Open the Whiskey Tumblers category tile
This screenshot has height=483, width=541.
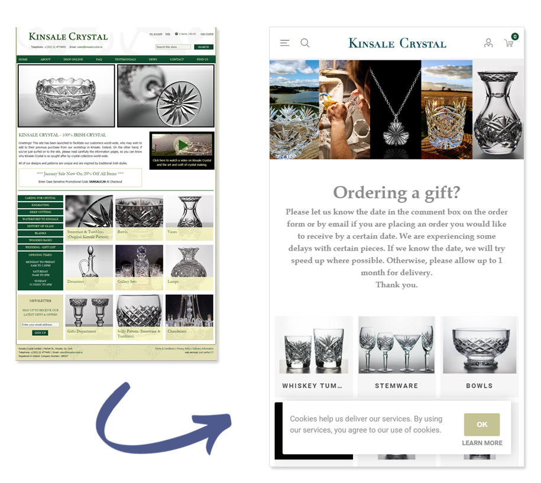tap(313, 355)
